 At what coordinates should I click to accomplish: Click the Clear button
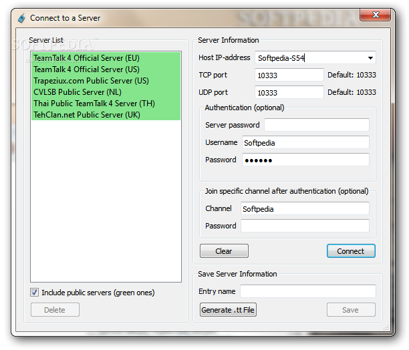point(224,251)
